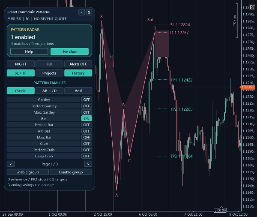Click the 25 pips scale bracket
Screen dimensions: 257x217
point(236,21)
